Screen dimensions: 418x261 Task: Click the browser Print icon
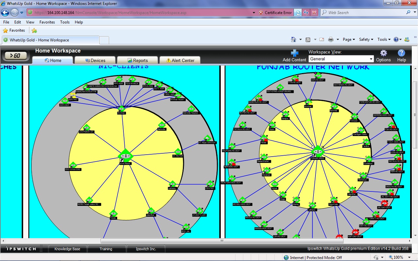330,39
